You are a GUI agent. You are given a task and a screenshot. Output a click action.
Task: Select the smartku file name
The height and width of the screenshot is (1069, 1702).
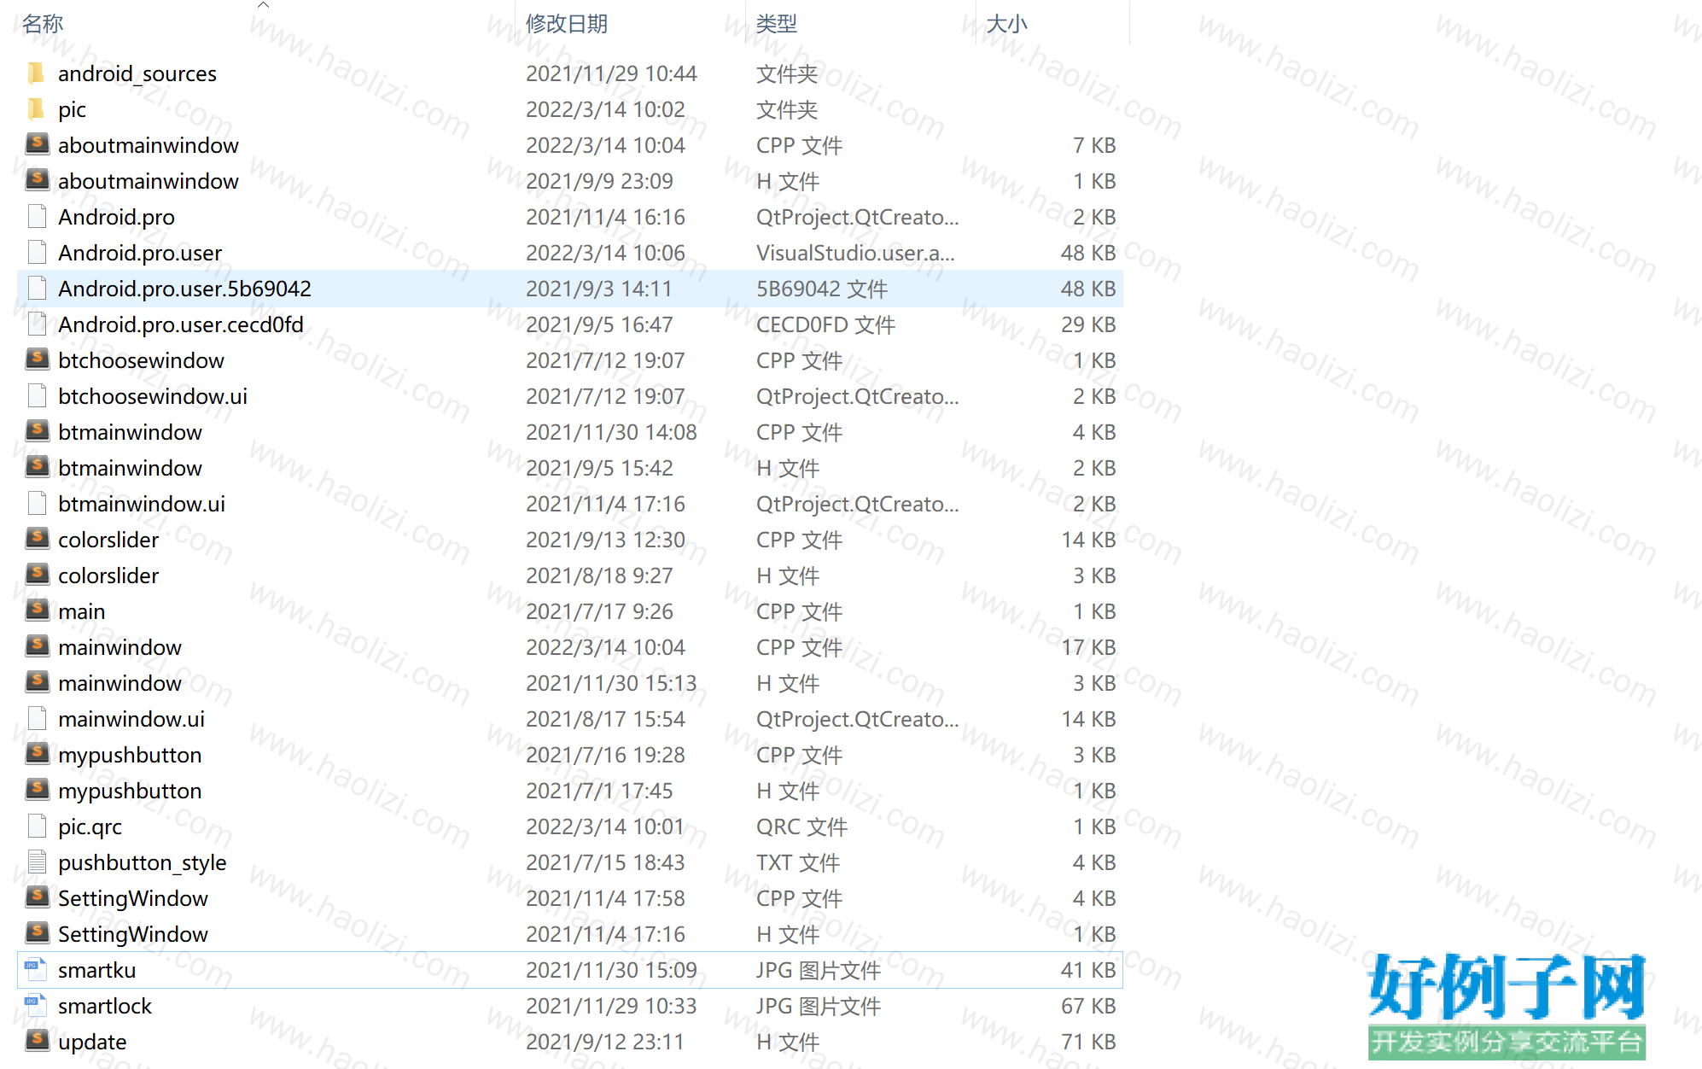coord(97,970)
